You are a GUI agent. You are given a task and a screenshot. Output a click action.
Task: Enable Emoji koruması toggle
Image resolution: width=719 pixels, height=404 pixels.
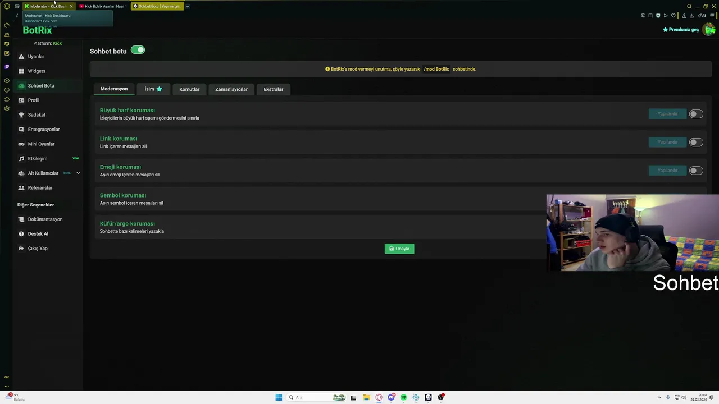pyautogui.click(x=696, y=171)
